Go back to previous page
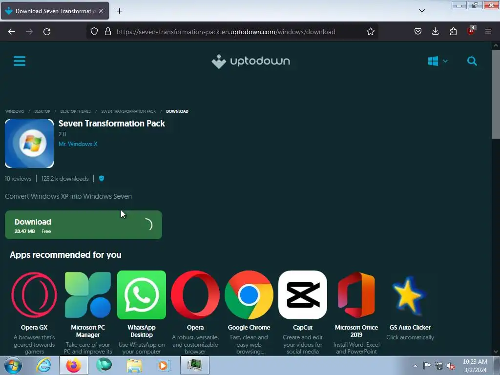Viewport: 500px width, 375px height. coord(12,32)
